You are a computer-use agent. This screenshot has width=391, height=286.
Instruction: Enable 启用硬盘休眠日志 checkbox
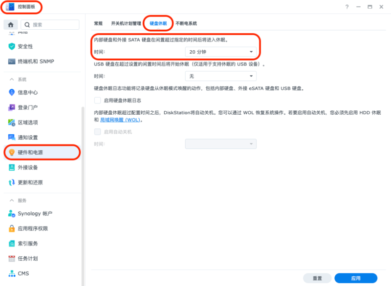click(97, 101)
